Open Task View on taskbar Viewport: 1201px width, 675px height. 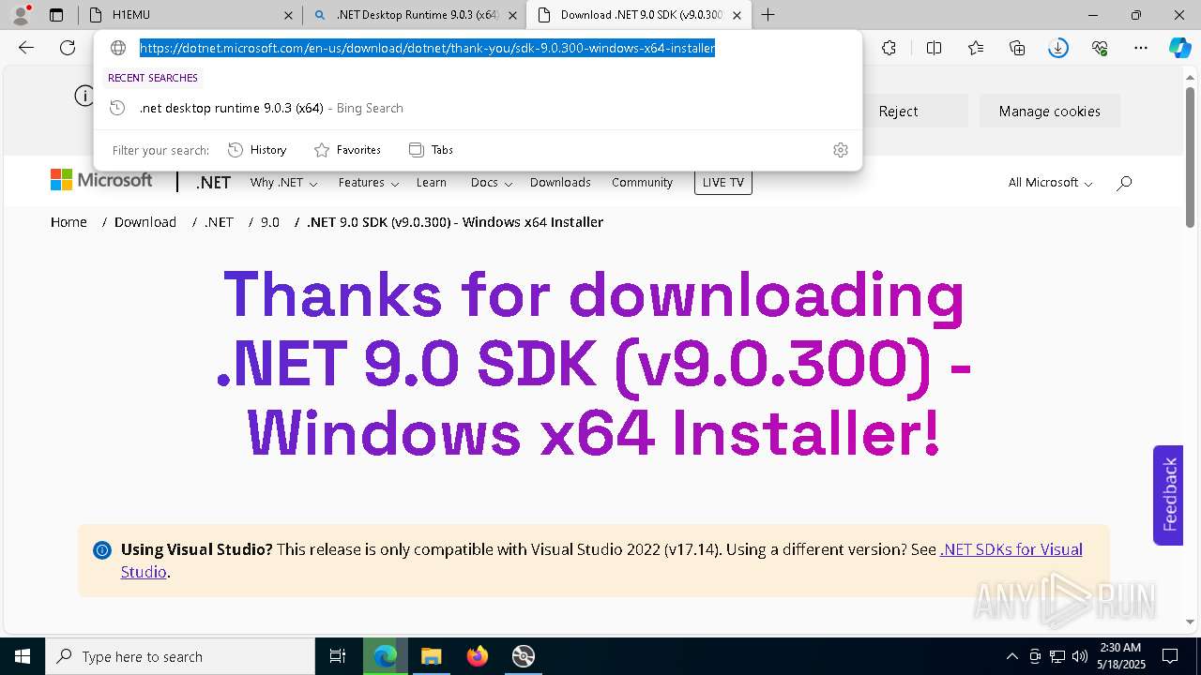pos(338,656)
